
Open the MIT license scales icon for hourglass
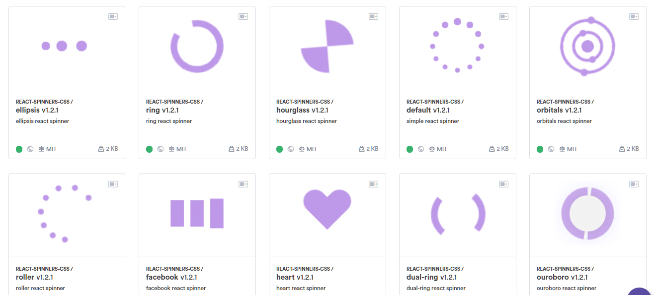(x=302, y=149)
